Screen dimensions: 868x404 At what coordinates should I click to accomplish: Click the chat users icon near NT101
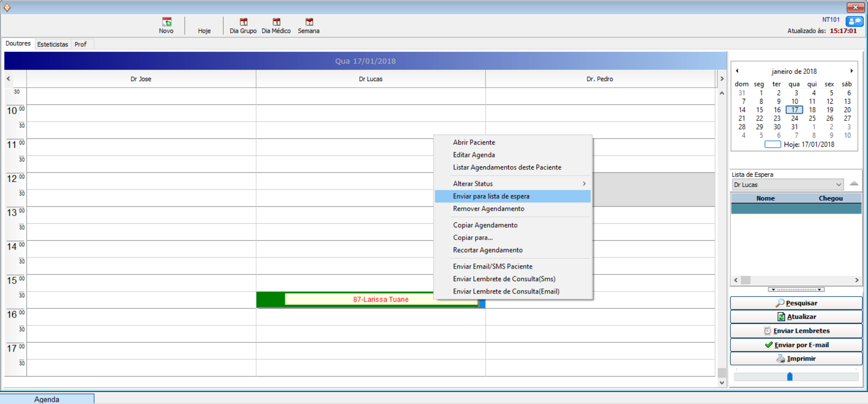854,21
